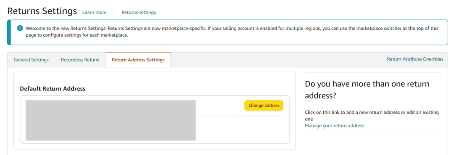Click the info icon in the welcome banner
454x155 pixels.
click(x=20, y=28)
